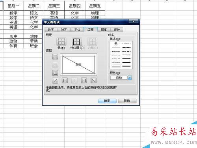Select the 体育 cell
This screenshot has height=148, width=197.
coord(13,46)
